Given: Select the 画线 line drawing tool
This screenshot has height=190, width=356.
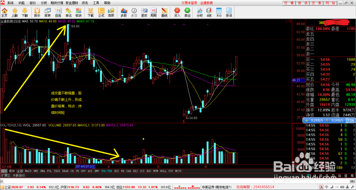Looking at the screenshot, I should tap(164, 12).
